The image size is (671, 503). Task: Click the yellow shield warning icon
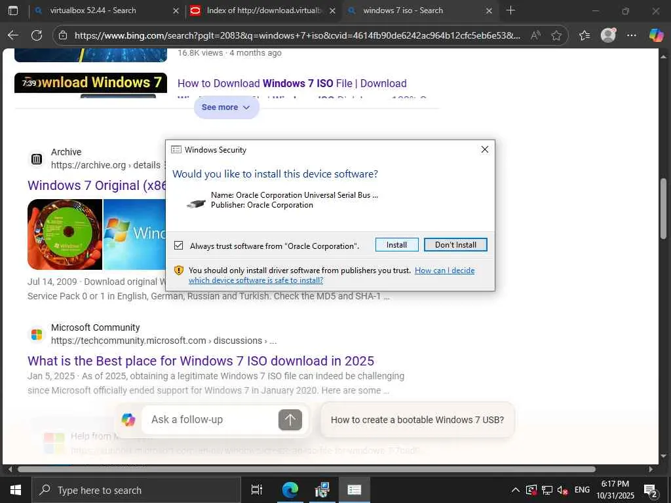179,270
